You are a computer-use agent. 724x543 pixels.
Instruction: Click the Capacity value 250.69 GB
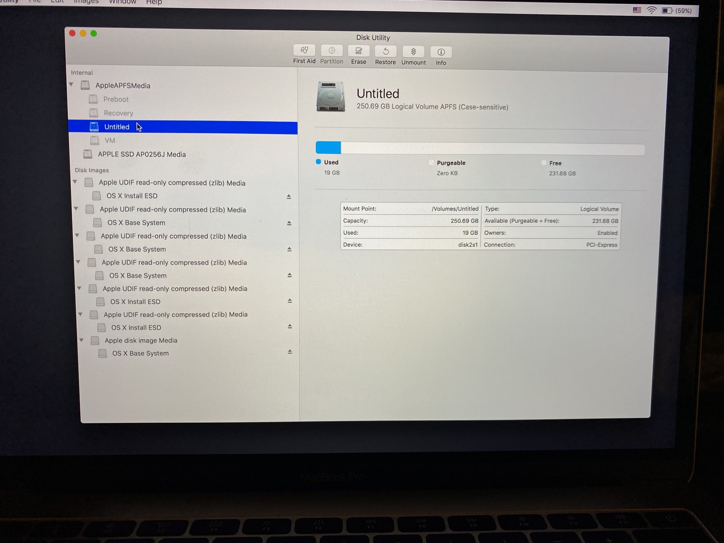point(464,221)
